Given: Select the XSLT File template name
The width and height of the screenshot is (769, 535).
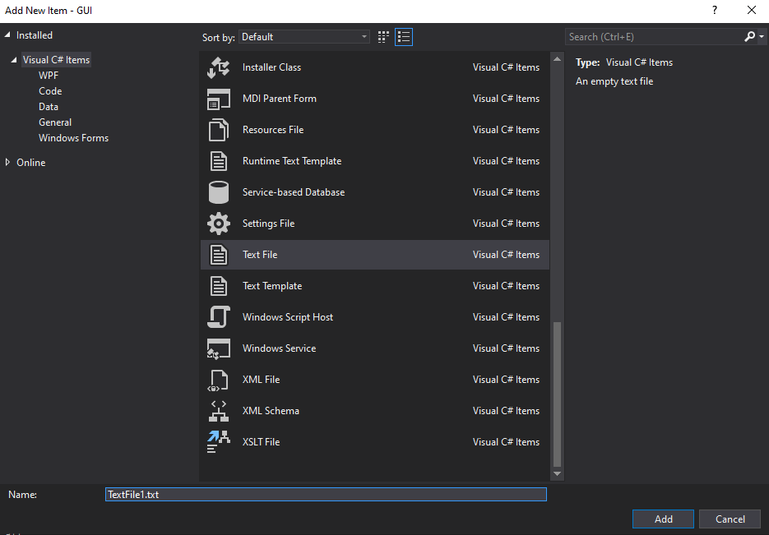Looking at the screenshot, I should pyautogui.click(x=261, y=442).
